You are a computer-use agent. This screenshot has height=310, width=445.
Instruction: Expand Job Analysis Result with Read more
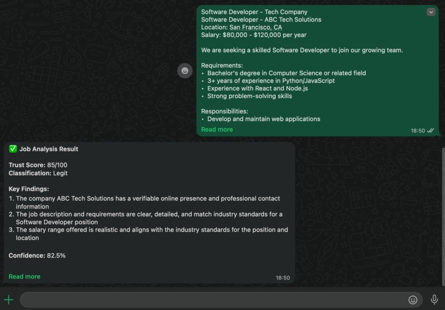coord(24,276)
